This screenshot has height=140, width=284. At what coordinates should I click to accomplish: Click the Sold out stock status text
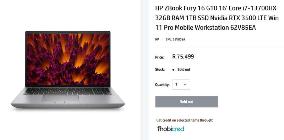pos(184,69)
